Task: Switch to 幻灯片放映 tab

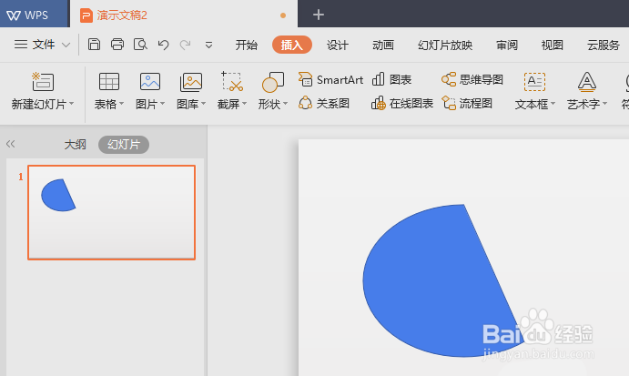Action: (x=445, y=45)
